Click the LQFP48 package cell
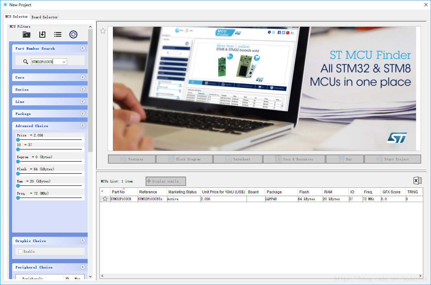The image size is (431, 285). [x=281, y=199]
